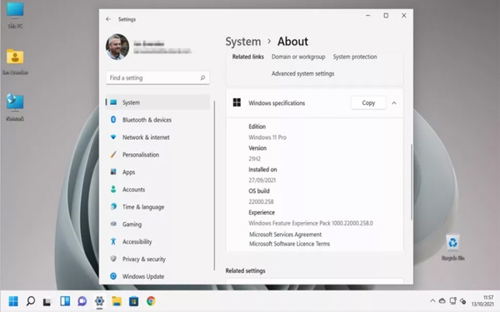Open Domain or workgroup link

(298, 57)
